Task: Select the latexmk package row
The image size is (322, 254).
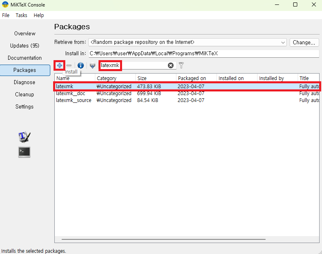Action: (x=187, y=87)
